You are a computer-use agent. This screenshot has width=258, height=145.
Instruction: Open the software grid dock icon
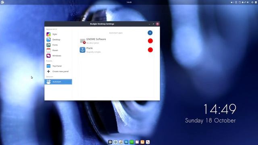pyautogui.click(x=148, y=142)
